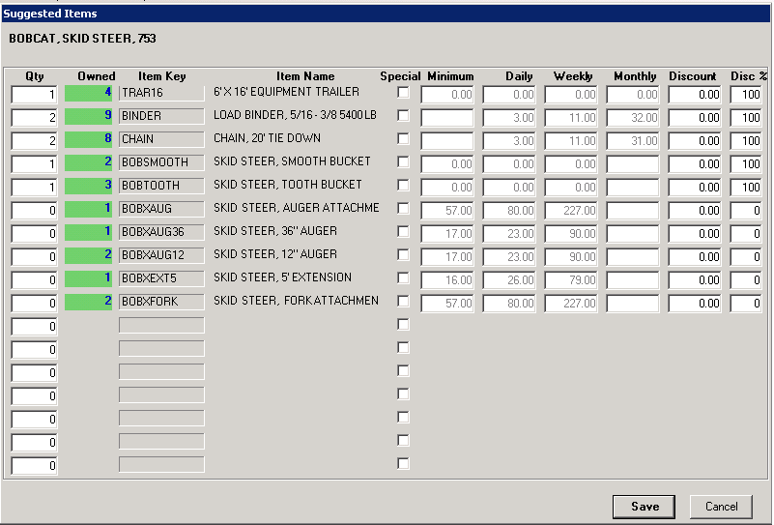The width and height of the screenshot is (774, 525).
Task: Click the CHAIN item key field
Action: point(161,139)
